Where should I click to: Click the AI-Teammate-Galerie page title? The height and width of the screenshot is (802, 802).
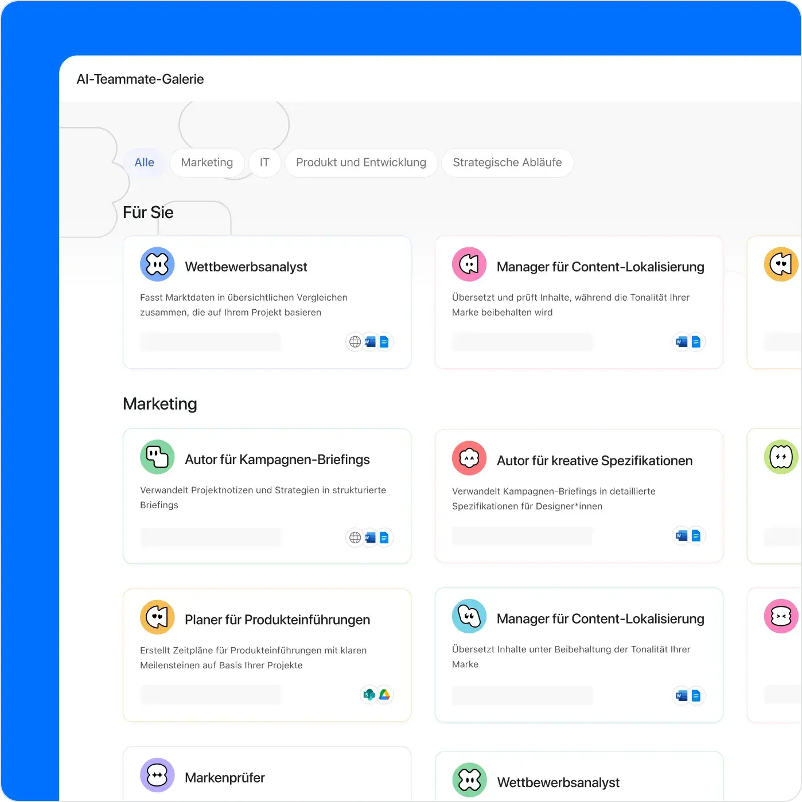click(x=141, y=79)
